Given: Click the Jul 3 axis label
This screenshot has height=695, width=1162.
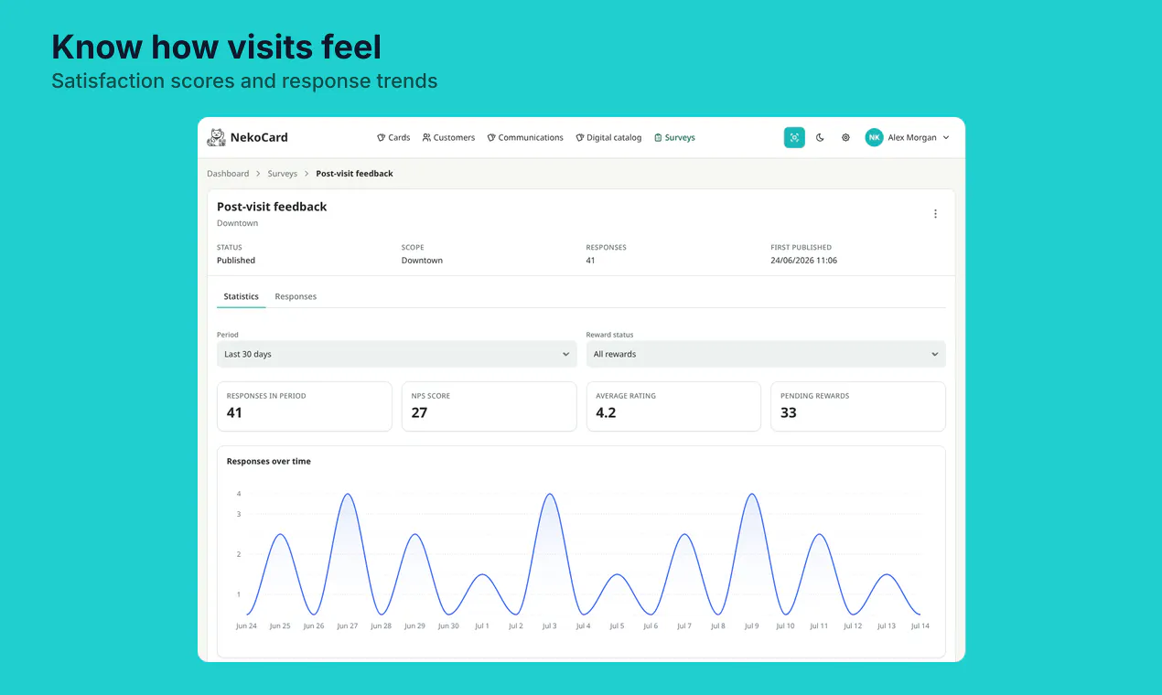Looking at the screenshot, I should [x=549, y=626].
